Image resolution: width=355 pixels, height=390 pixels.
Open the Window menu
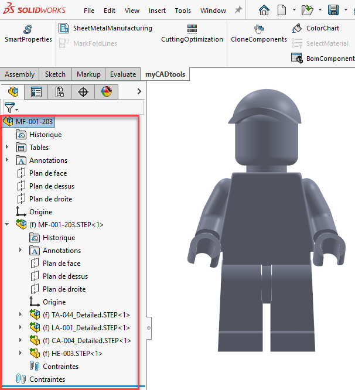pos(213,11)
